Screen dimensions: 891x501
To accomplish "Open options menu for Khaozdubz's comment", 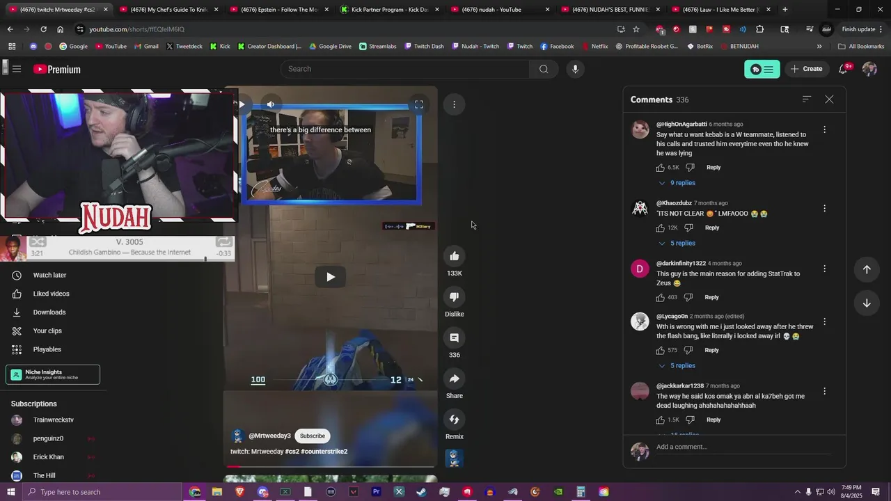I will 824,208.
